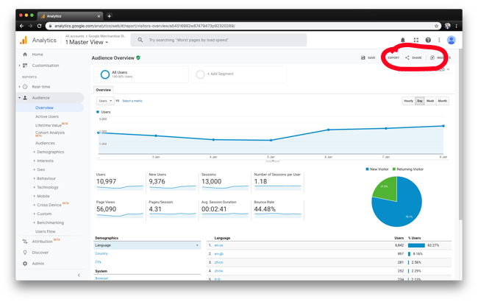Image resolution: width=478 pixels, height=302 pixels.
Task: Click the search magnifier icon
Action: click(140, 40)
